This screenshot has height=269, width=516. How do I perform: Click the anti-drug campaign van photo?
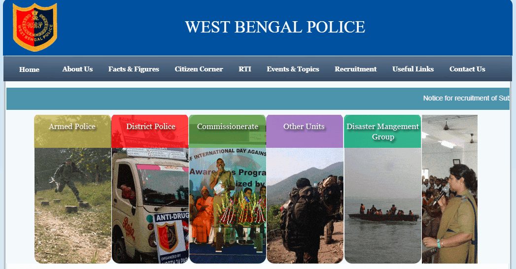[x=150, y=205]
